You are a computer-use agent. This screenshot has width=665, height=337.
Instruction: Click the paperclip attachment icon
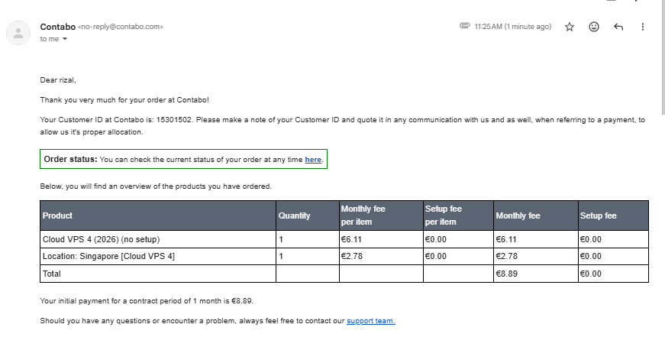click(x=465, y=26)
